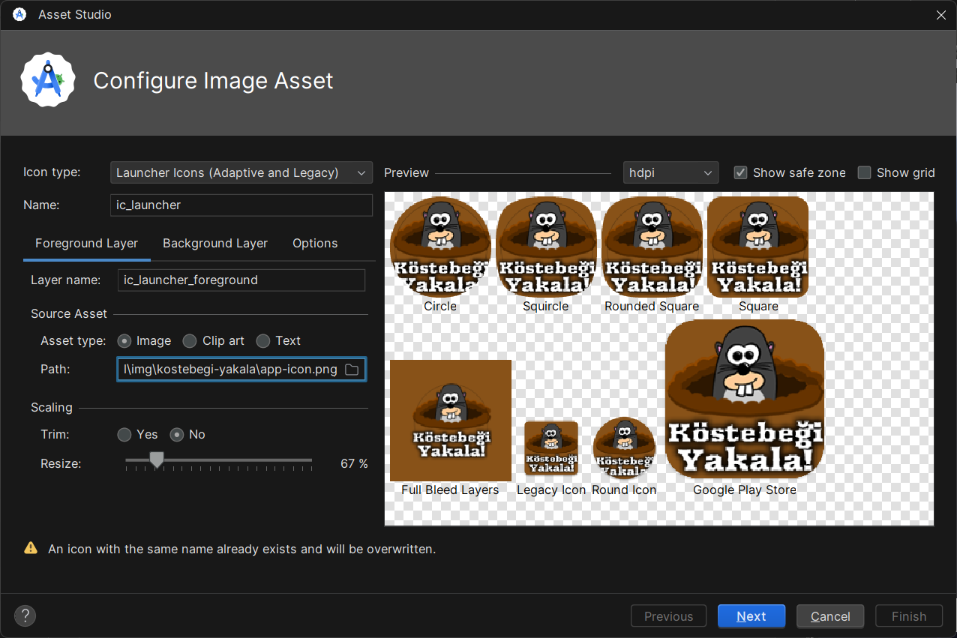Click the icon Name input field
Image resolution: width=957 pixels, height=638 pixels.
241,205
